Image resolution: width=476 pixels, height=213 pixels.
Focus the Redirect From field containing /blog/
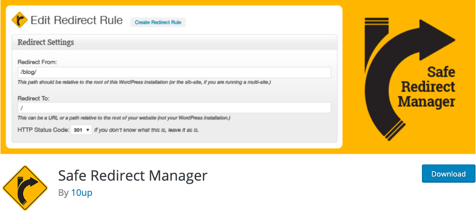pos(174,73)
